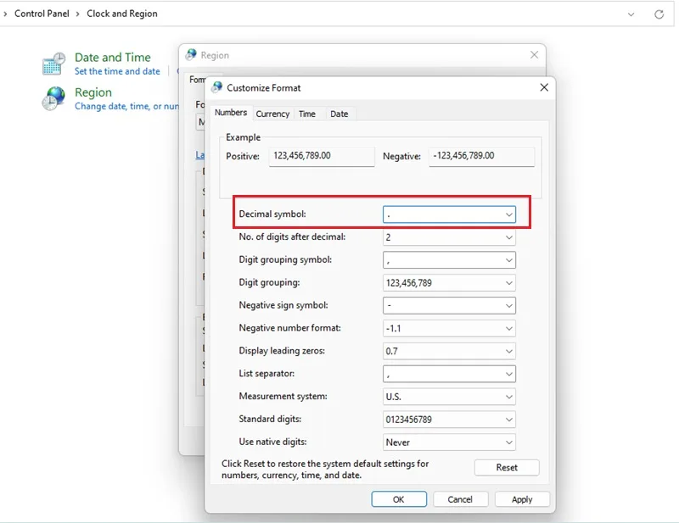Open the address bar history chevron

pyautogui.click(x=631, y=14)
